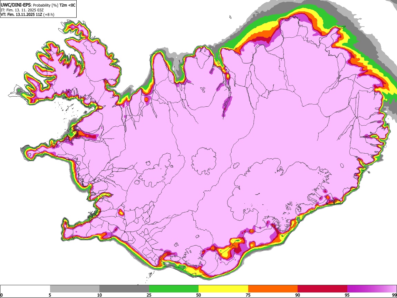This screenshot has width=397, height=298.
Task: Click the legend value 50
Action: point(198,295)
